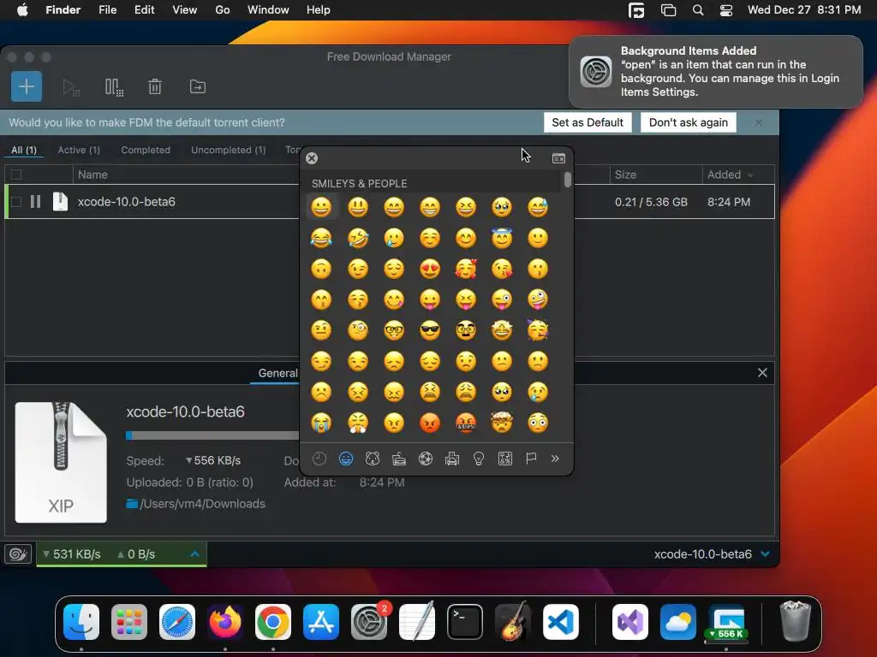Open Free Download Manager Dock icon

[726, 622]
